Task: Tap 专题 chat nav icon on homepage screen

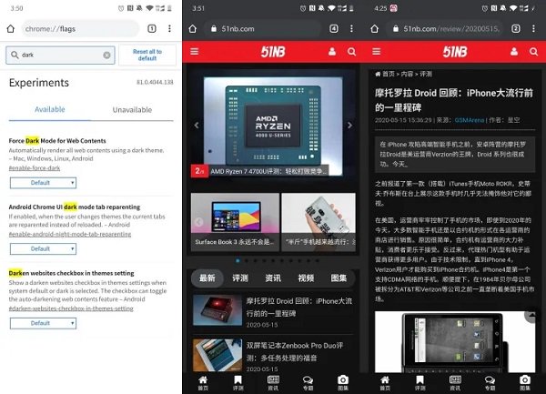Action: (x=308, y=383)
